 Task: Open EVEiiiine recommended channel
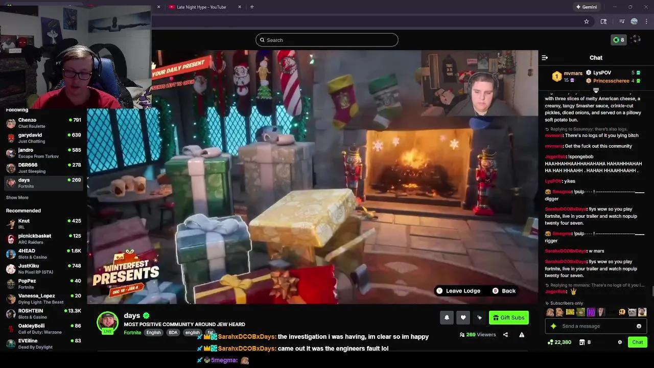(43, 343)
